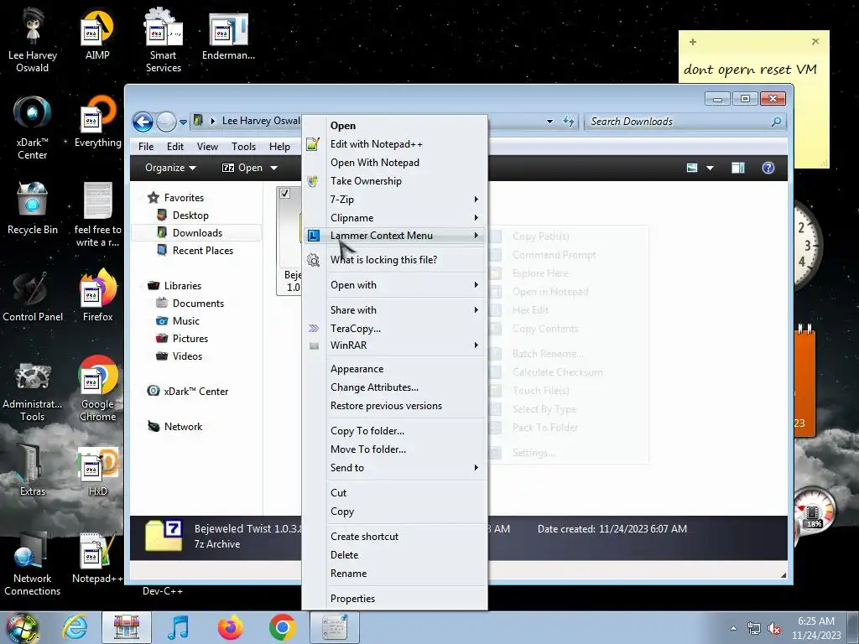Open Smart Services desktop icon
Screen dimensions: 859x644
[x=163, y=40]
